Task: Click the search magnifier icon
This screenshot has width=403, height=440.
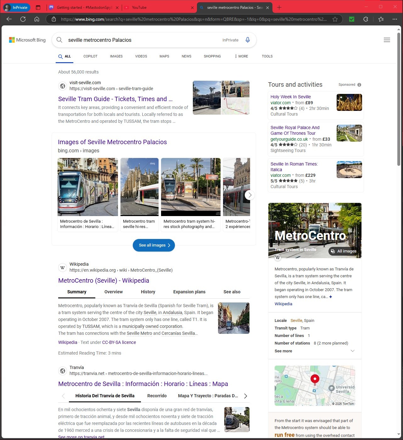Action: 59,40
